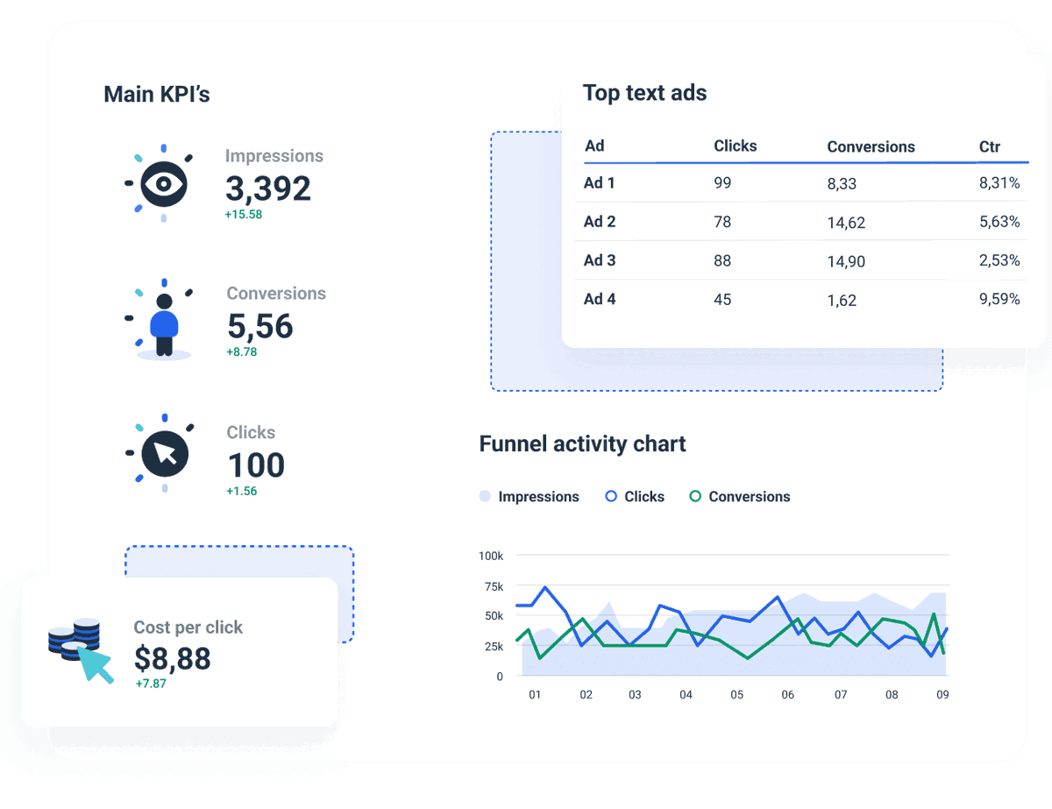
Task: Select the Ctr value for Ad 4
Action: point(999,300)
